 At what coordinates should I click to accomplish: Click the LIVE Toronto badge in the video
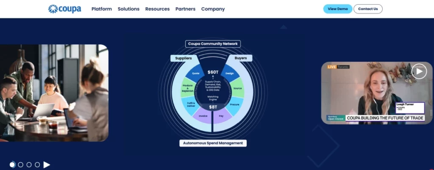(338, 67)
